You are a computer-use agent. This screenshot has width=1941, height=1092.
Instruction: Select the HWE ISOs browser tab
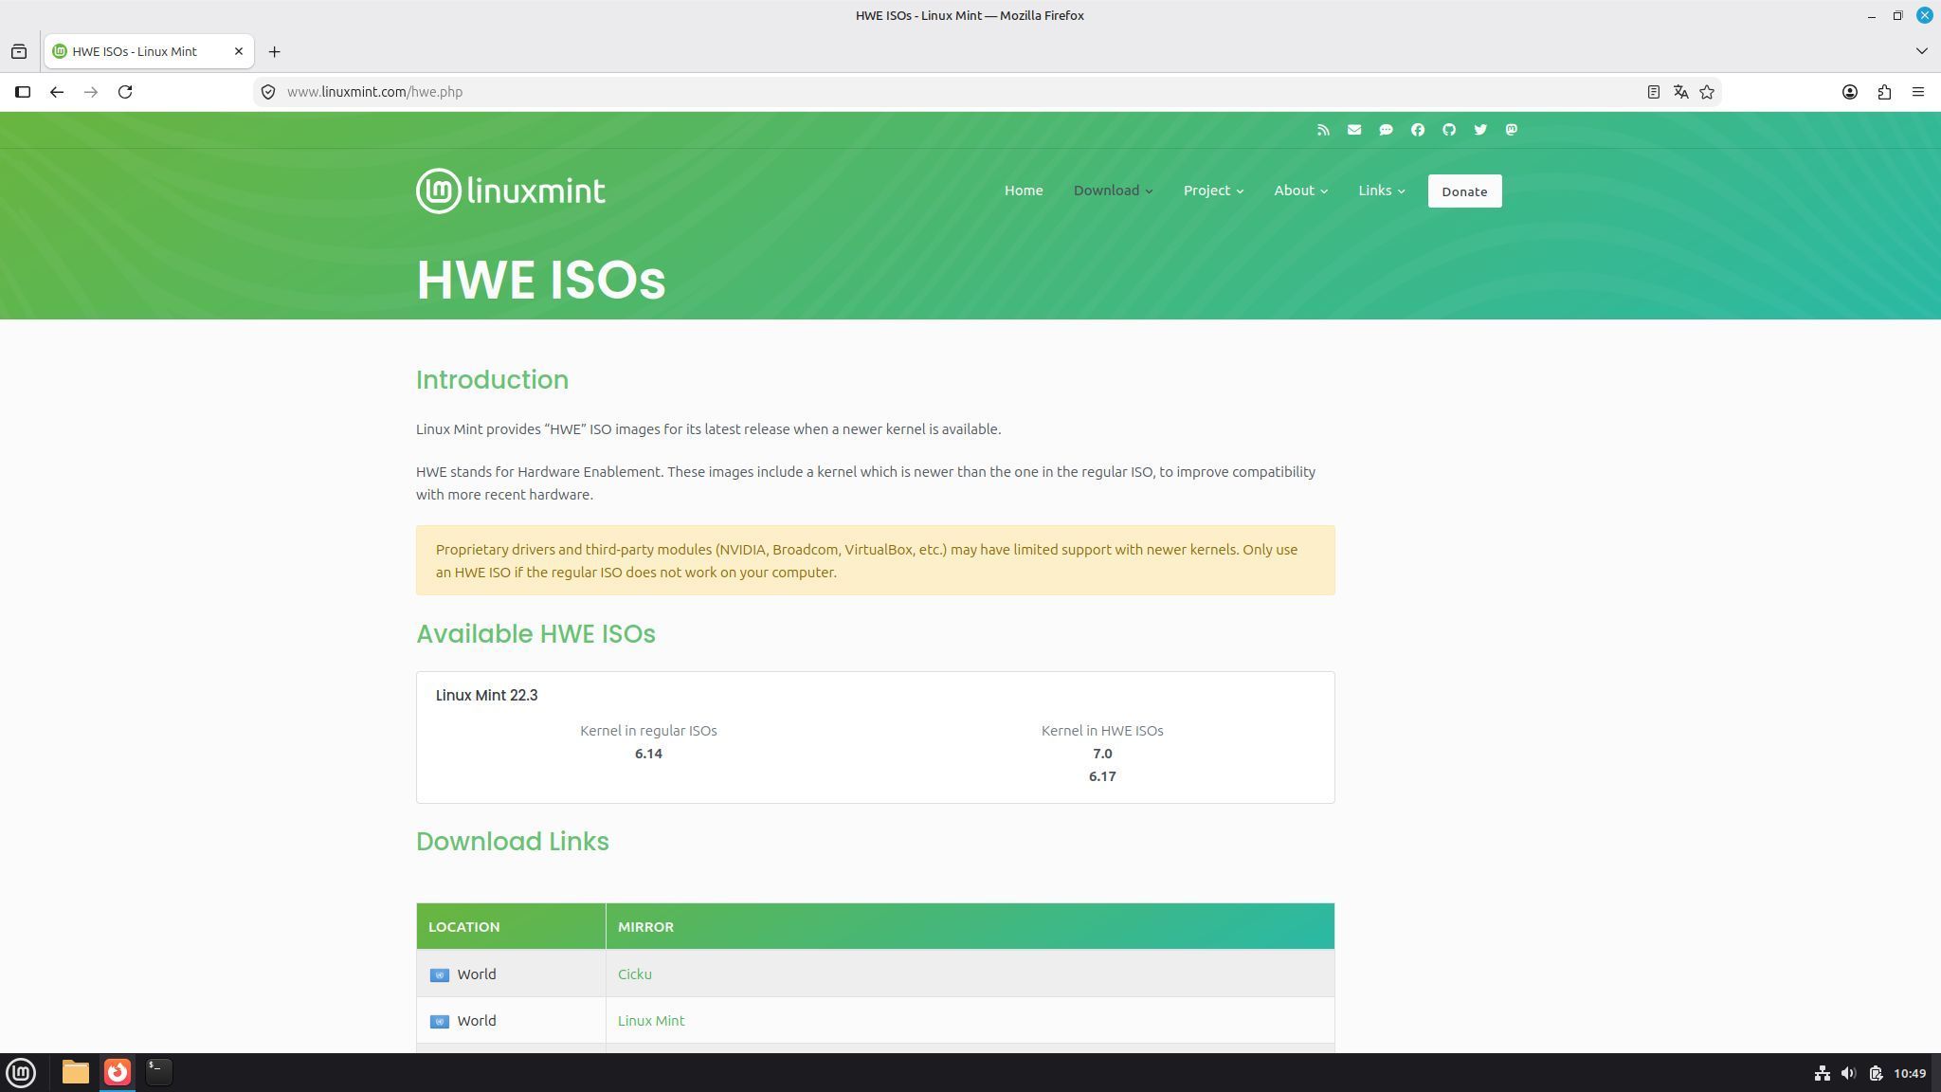pyautogui.click(x=149, y=51)
